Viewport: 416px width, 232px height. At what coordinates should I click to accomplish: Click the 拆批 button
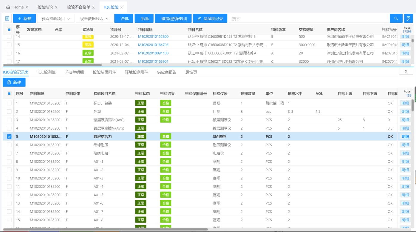tap(144, 19)
